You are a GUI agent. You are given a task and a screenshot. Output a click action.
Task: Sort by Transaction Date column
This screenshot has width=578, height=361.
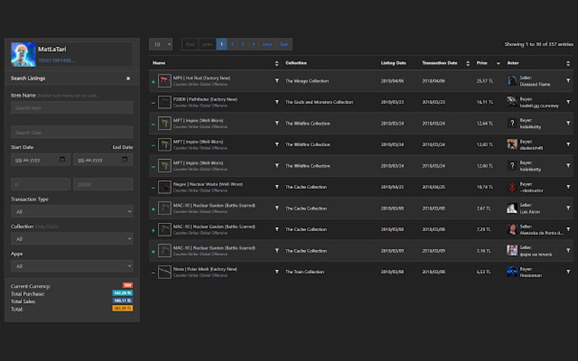(467, 63)
